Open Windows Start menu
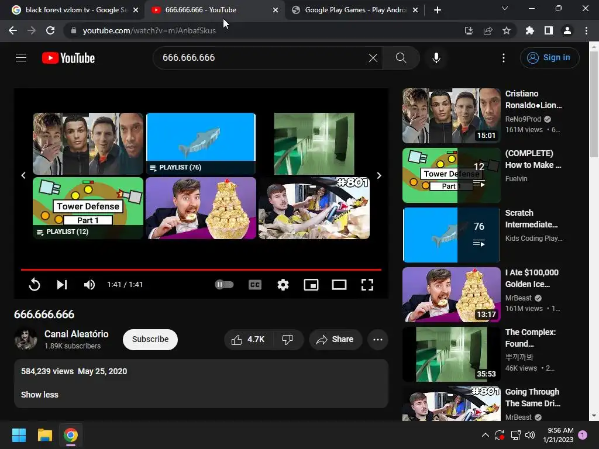Viewport: 599px width, 449px height. 19,435
